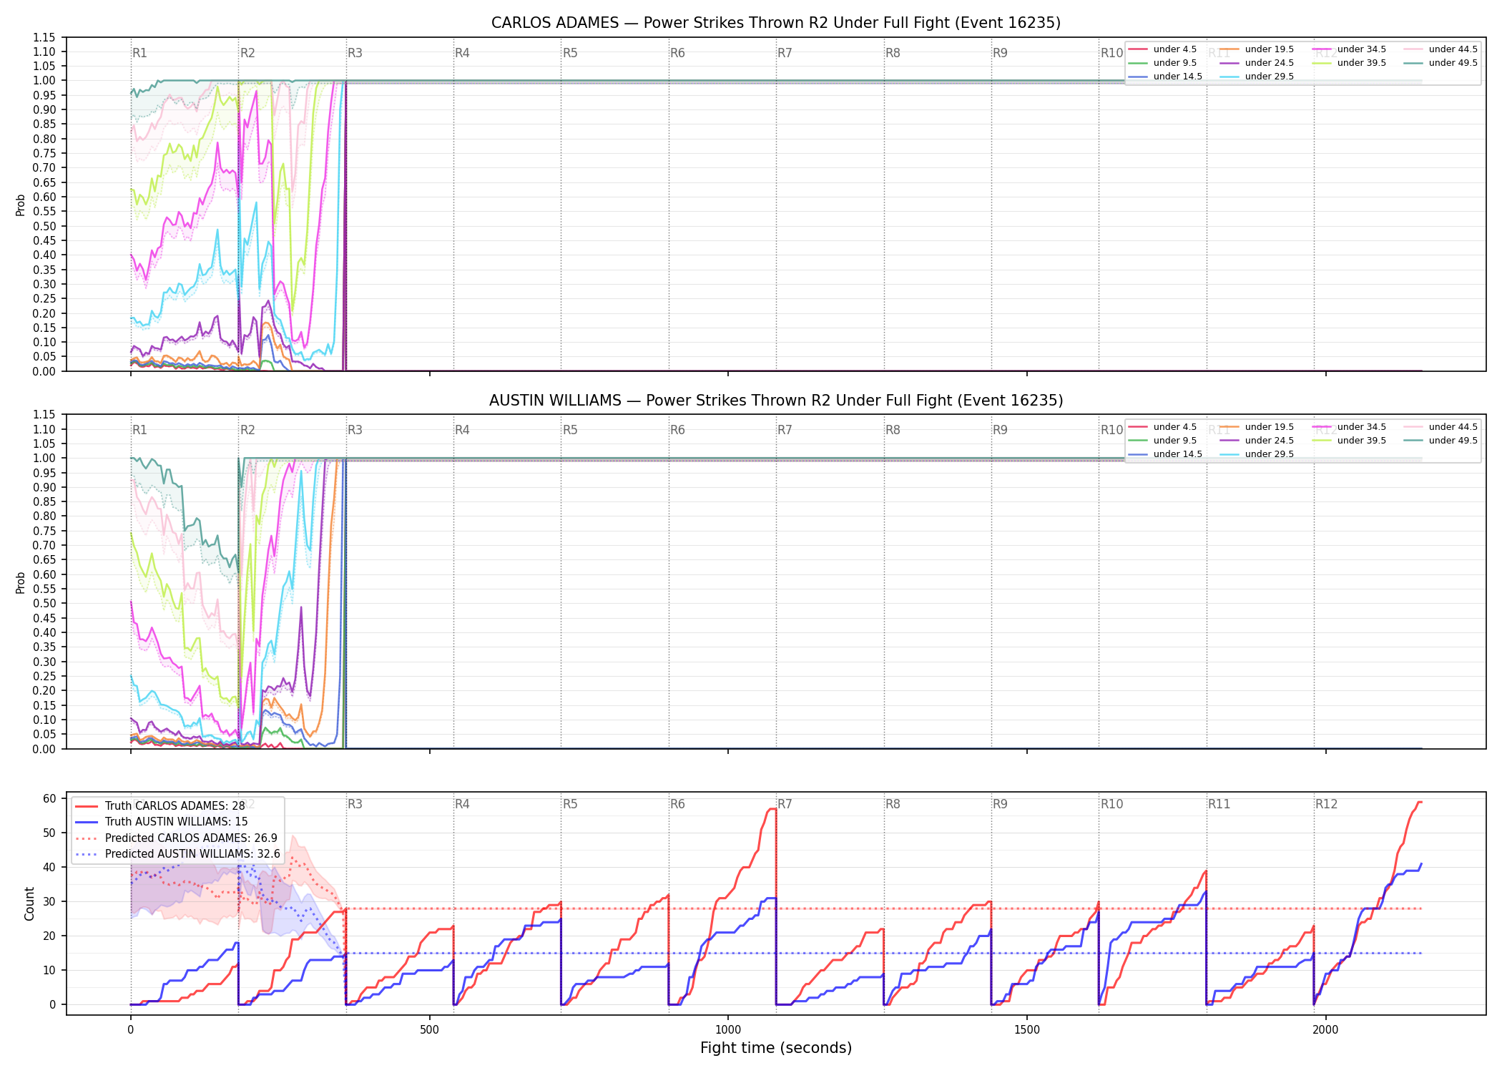Click 'under 39.5' legend entry in Austin Williams chart
1502x1073 pixels.
click(1349, 441)
